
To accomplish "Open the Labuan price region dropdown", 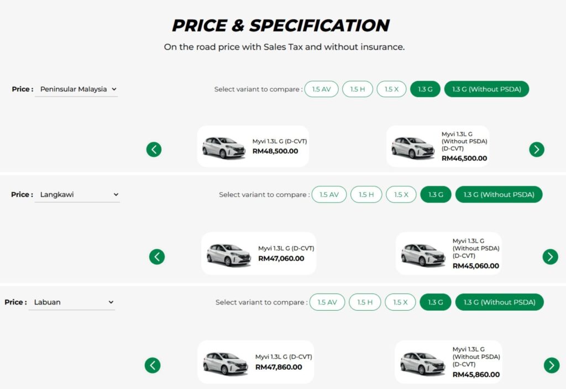I will 72,302.
